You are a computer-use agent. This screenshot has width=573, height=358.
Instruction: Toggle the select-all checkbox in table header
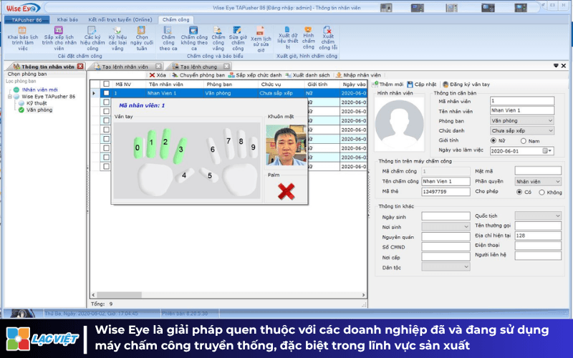point(106,84)
